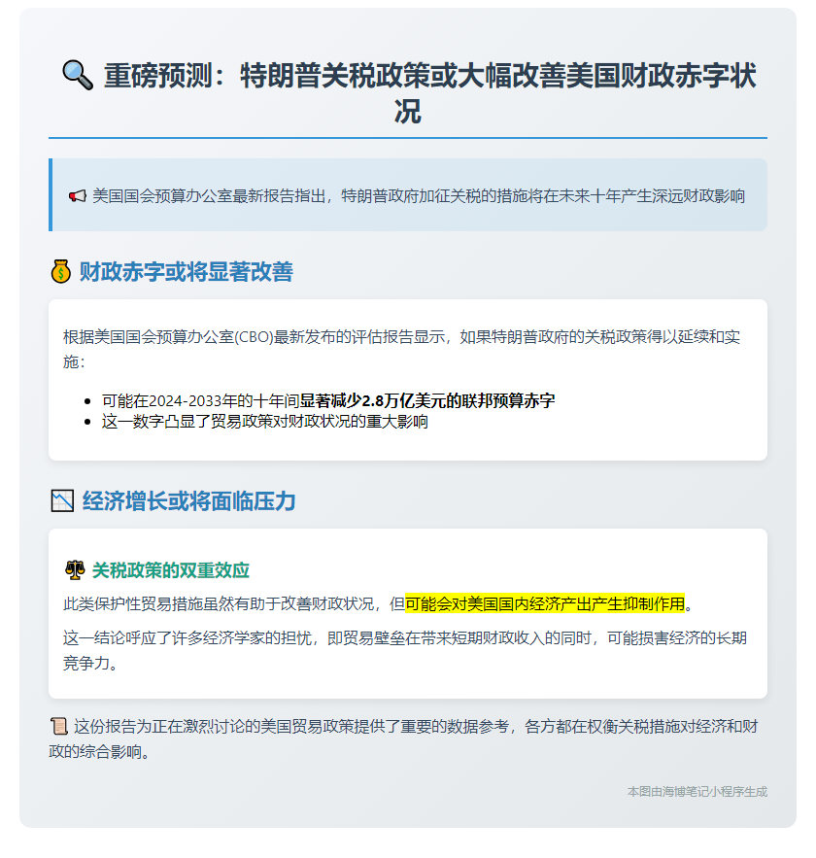The image size is (816, 858).
Task: Click the bullet marker before 可能在2024-2033年
Action: pyautogui.click(x=88, y=400)
